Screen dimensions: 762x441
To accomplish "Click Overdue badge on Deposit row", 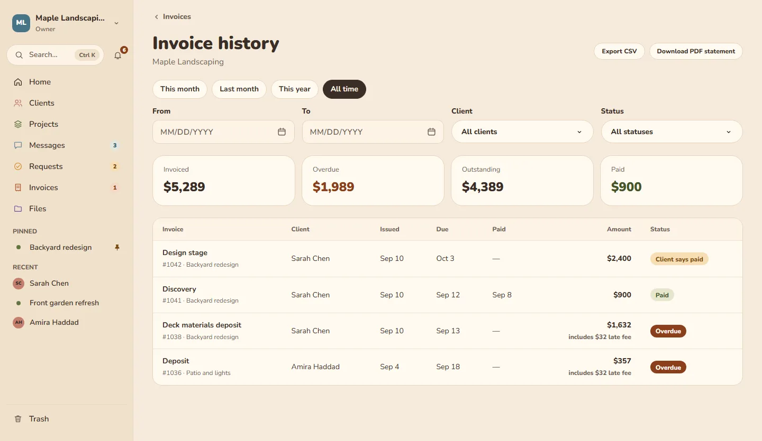I will (668, 367).
